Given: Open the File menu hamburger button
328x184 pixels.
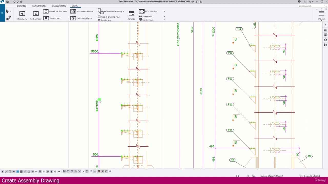Looking at the screenshot, I should point(2,13).
